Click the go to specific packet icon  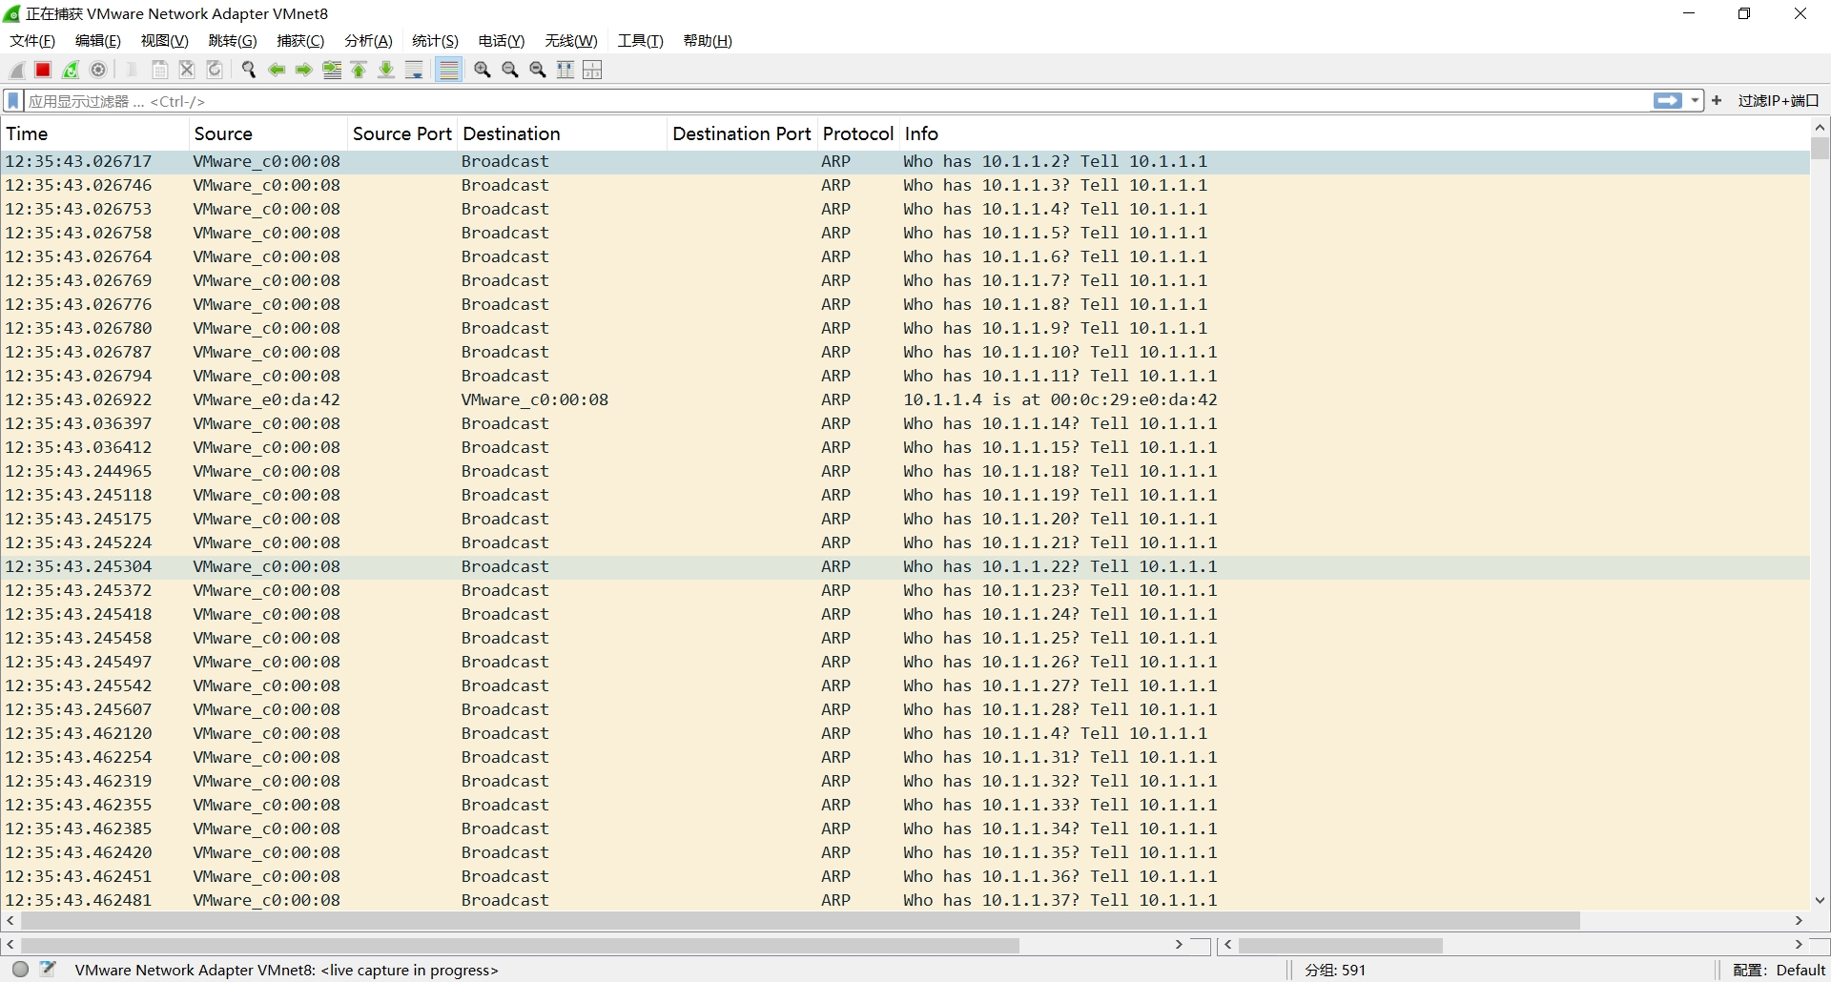332,70
